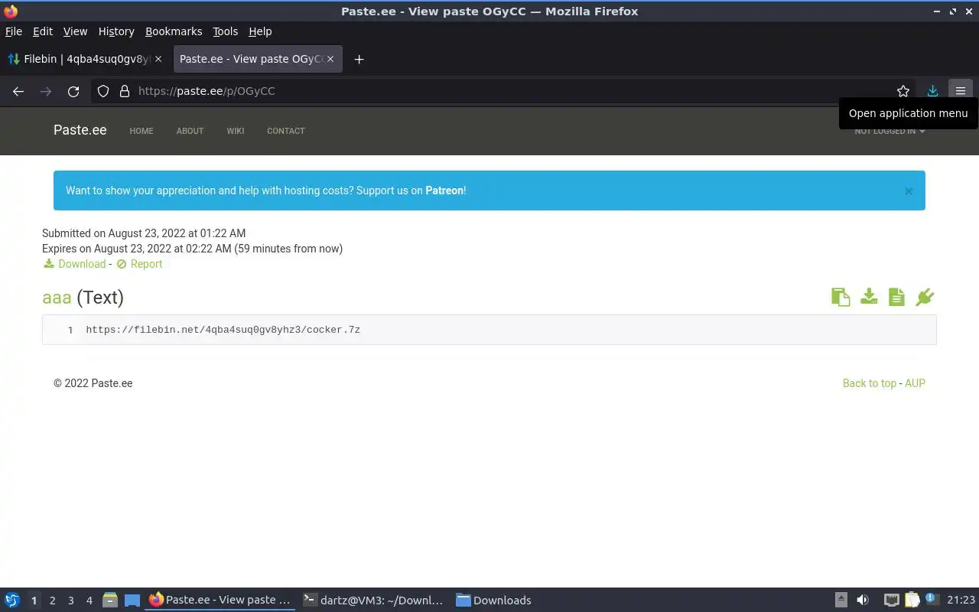Click the Paste.ee brand logo
This screenshot has height=612, width=979.
click(x=80, y=130)
